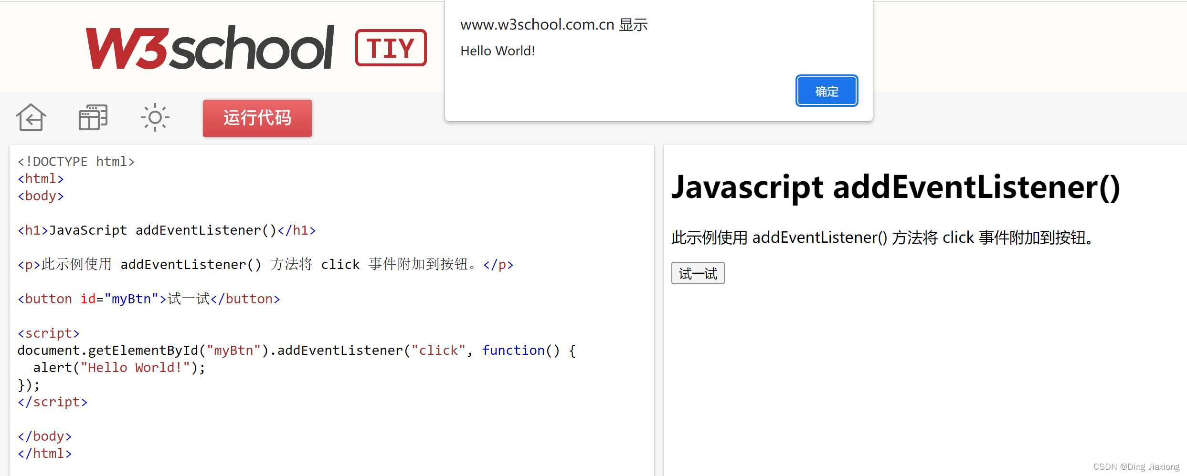
Task: Click the opening <html> tag line
Action: [x=41, y=179]
